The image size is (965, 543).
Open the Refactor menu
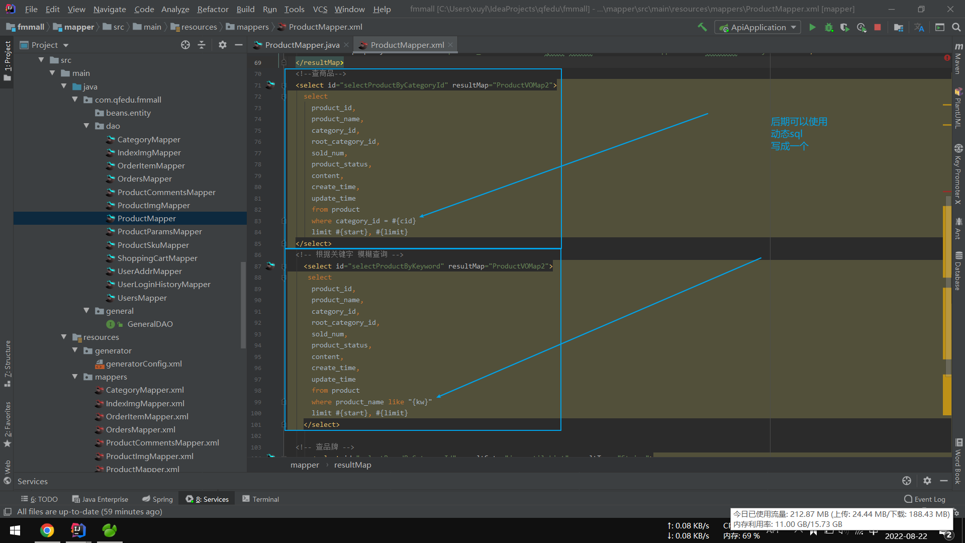tap(213, 9)
